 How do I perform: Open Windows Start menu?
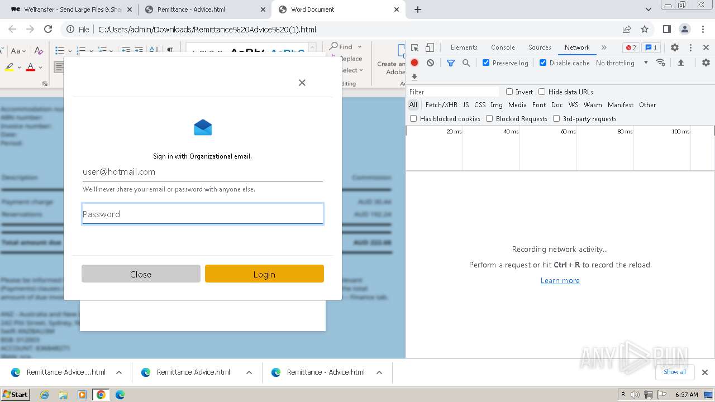tap(15, 395)
